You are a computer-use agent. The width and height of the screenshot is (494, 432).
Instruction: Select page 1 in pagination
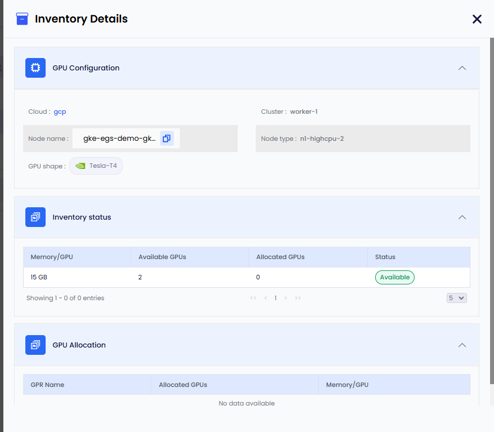point(275,298)
